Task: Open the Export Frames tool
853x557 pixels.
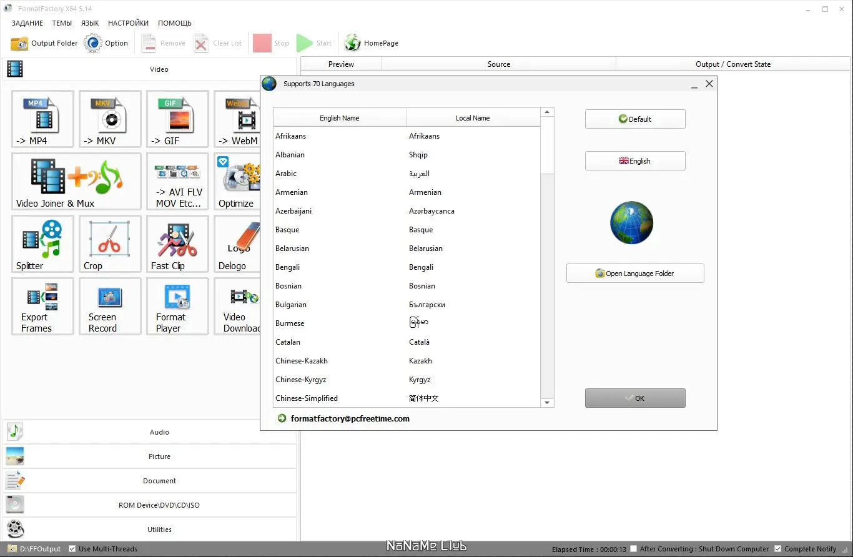Action: 42,306
